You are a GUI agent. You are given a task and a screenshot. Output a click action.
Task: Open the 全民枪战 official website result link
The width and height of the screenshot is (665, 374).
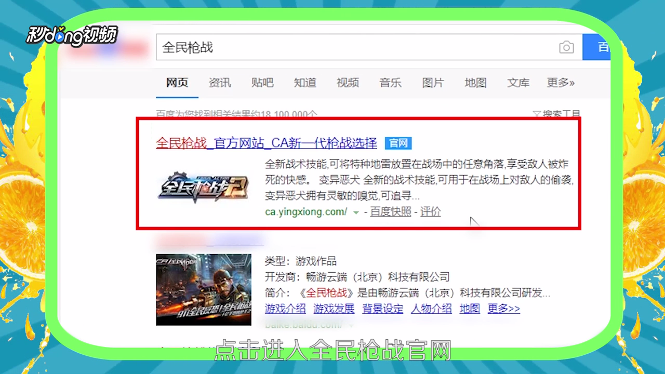[x=266, y=143]
